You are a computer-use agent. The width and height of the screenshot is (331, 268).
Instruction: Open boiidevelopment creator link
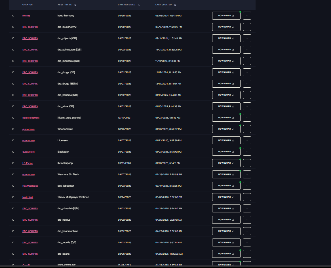[x=31, y=118]
